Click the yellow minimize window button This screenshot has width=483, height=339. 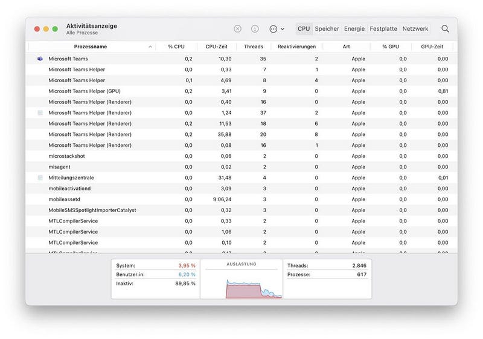point(46,29)
